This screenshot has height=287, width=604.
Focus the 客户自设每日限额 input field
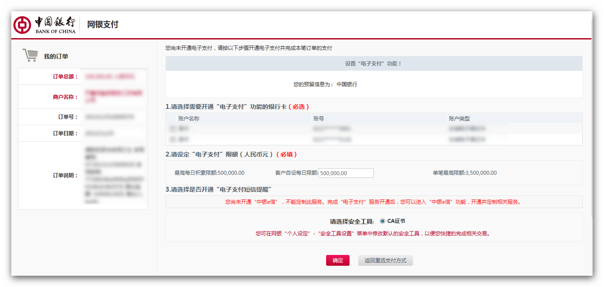[346, 173]
